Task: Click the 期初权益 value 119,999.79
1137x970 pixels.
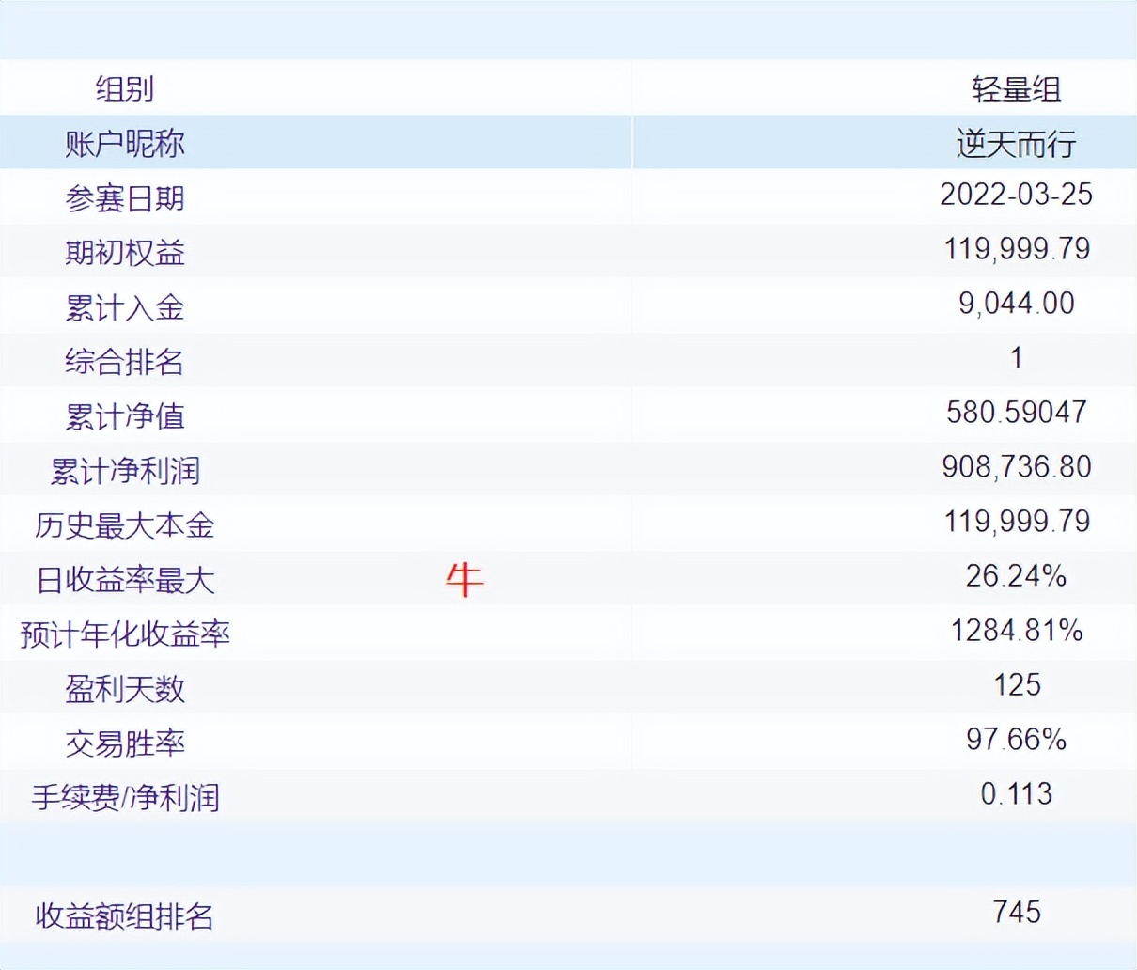Action: [x=1017, y=249]
